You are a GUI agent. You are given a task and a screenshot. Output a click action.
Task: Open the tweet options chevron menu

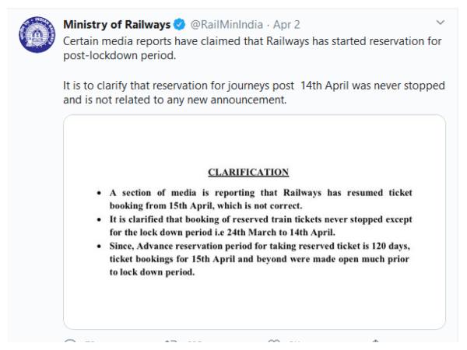441,23
